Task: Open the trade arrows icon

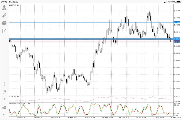Action: [x=4, y=15]
